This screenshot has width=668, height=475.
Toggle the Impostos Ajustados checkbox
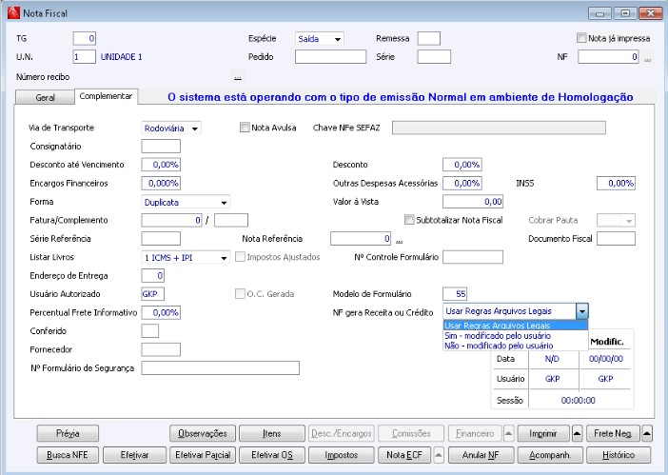coord(241,257)
